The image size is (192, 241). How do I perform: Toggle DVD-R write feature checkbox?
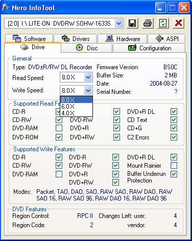[115, 157]
